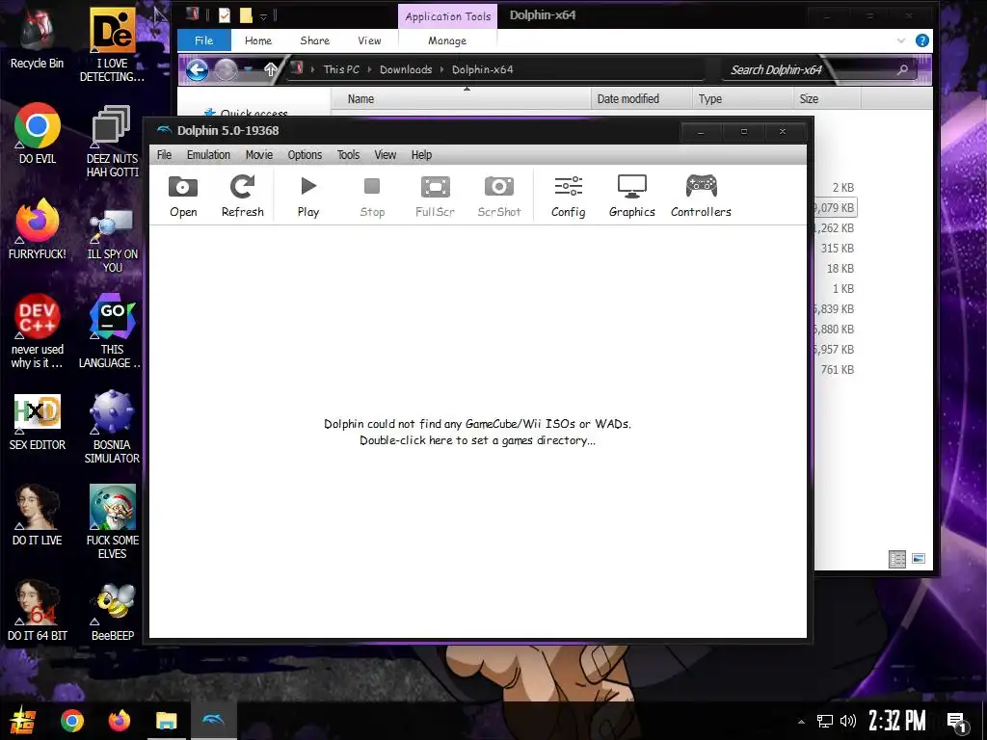
Task: Take a screenshot with ScrShot icon
Action: (499, 197)
